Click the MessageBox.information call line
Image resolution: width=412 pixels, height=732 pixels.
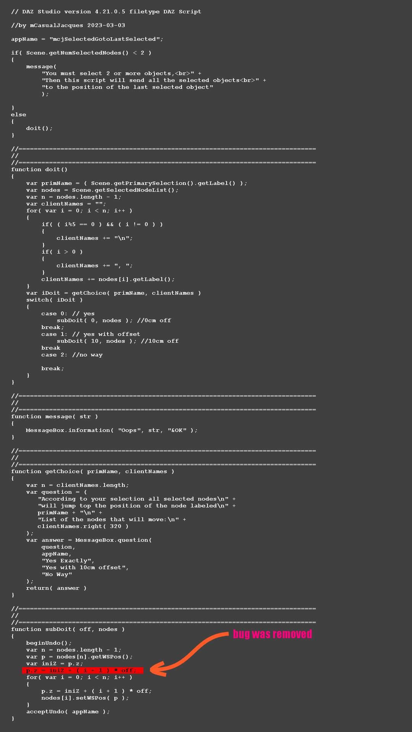(x=111, y=430)
